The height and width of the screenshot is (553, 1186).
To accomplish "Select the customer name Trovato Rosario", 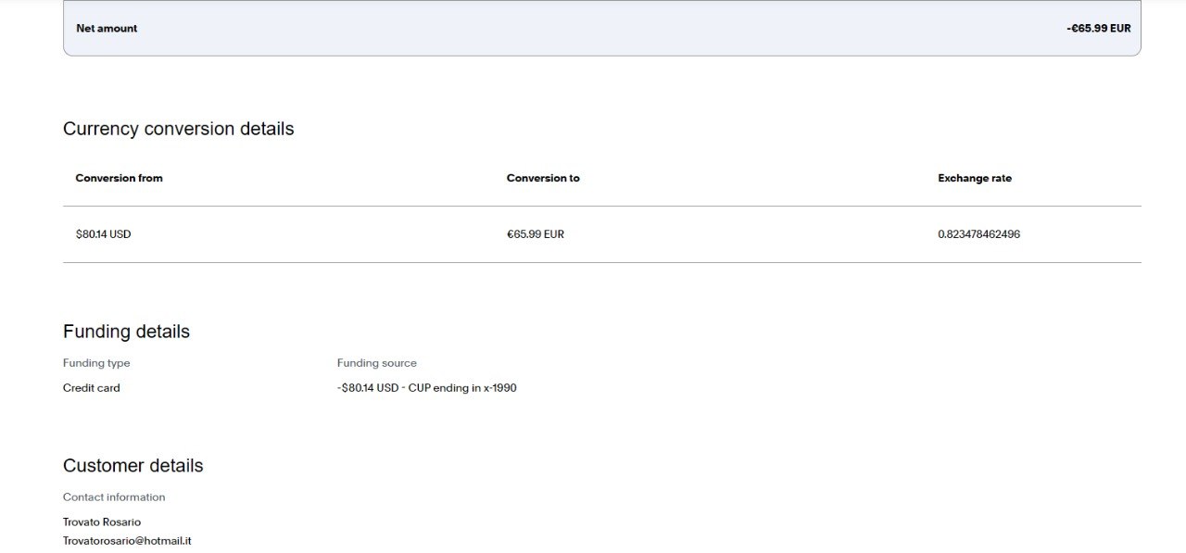I will 102,522.
